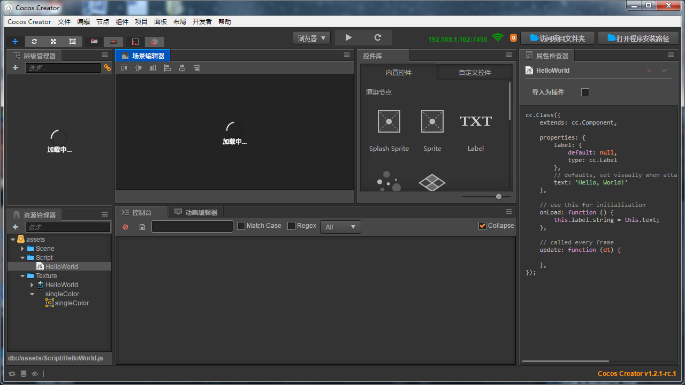Click the console filter text field
685x385 pixels.
[x=193, y=227]
